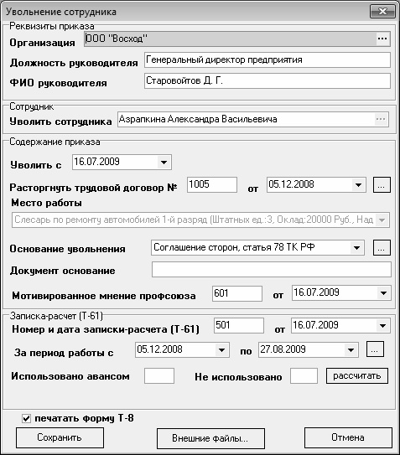400x455 pixels.
Task: Open the labor contract ellipsis button
Action: (x=382, y=185)
